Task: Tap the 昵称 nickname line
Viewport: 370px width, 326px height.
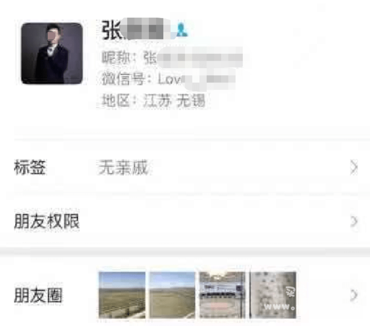Action: [x=172, y=57]
